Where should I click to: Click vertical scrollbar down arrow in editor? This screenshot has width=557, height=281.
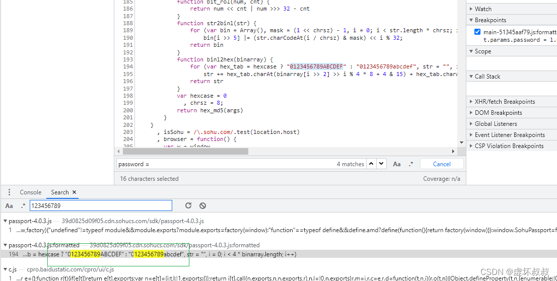(x=461, y=143)
